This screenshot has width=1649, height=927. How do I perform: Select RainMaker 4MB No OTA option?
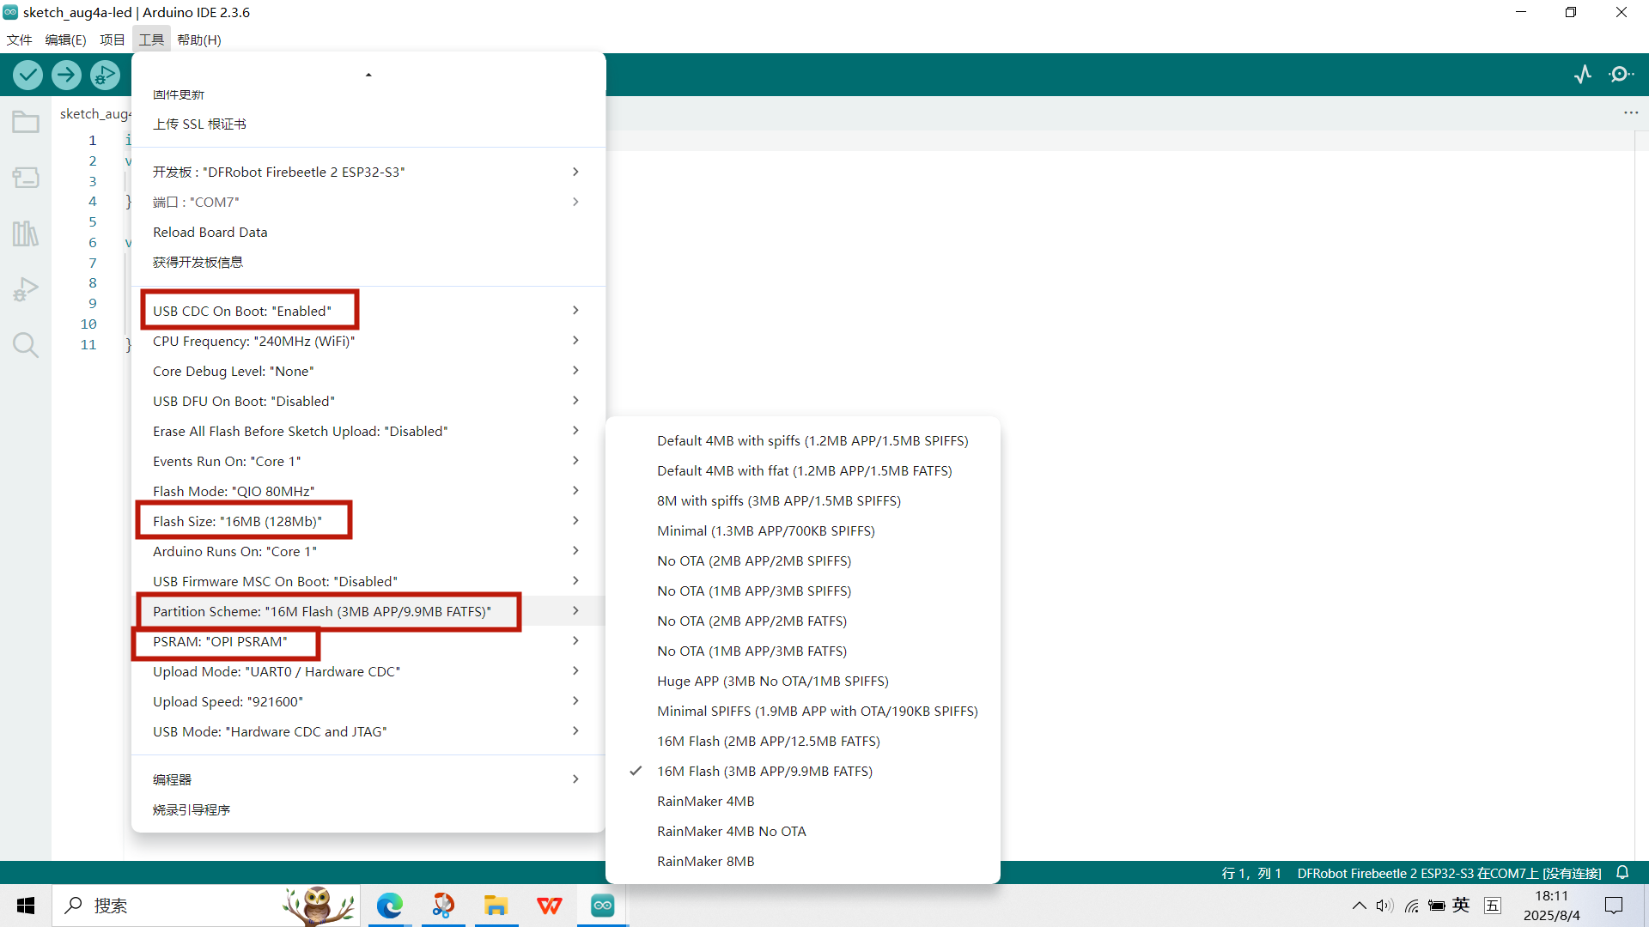[802, 831]
